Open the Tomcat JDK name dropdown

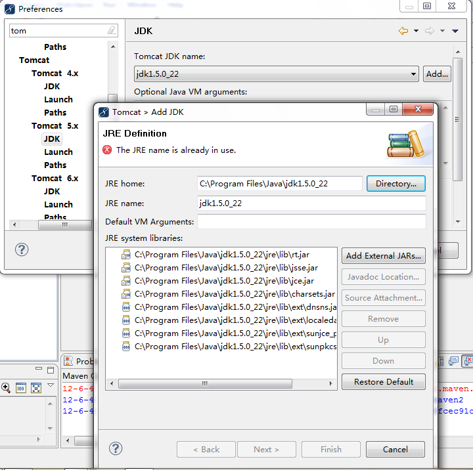tap(413, 74)
